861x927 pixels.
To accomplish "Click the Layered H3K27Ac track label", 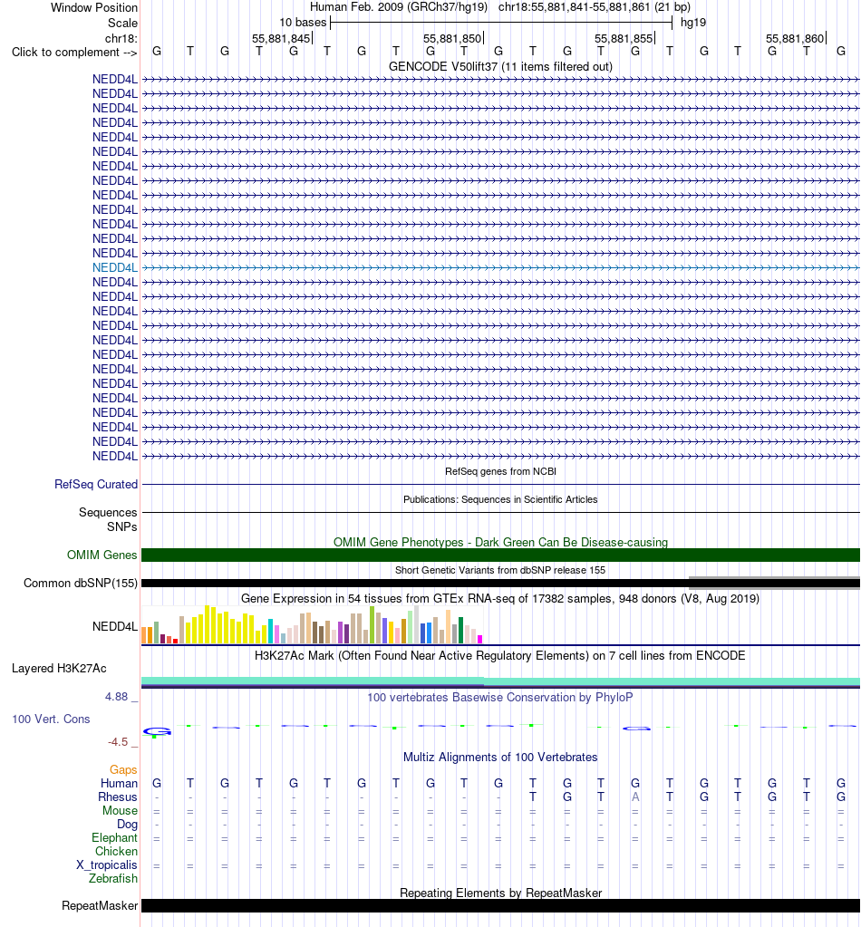I will pyautogui.click(x=59, y=669).
